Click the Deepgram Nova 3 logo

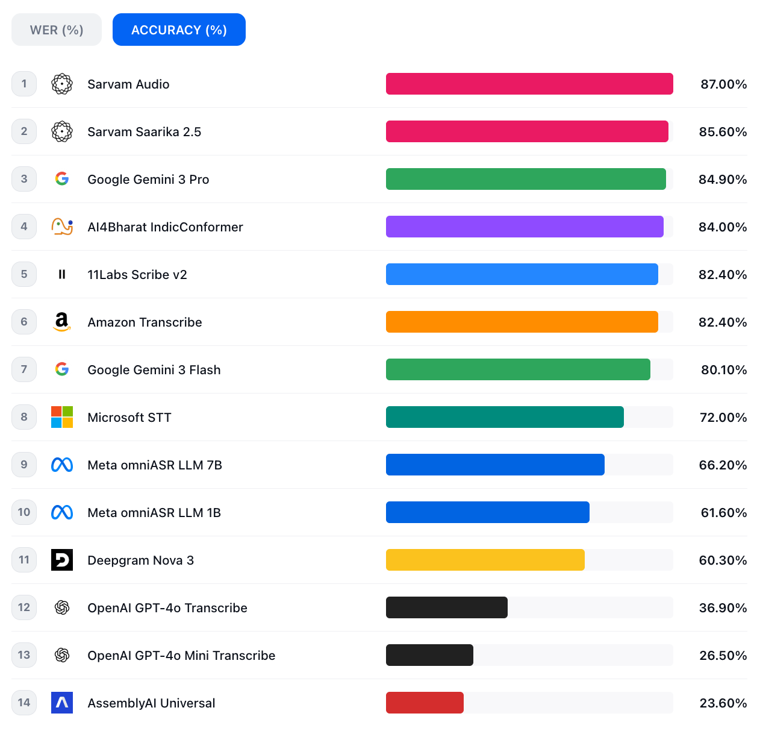click(x=62, y=560)
